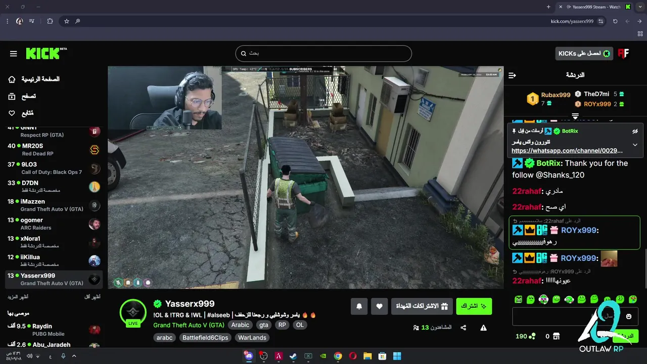Open Grand Theft Auto V category link
The image size is (647, 364).
[x=189, y=325]
